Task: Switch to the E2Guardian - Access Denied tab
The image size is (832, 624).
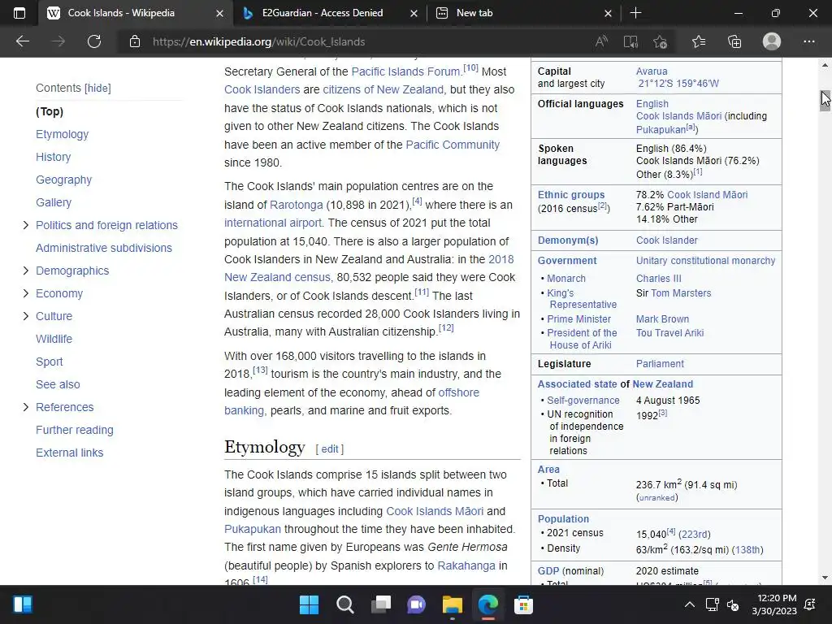Action: (x=322, y=13)
